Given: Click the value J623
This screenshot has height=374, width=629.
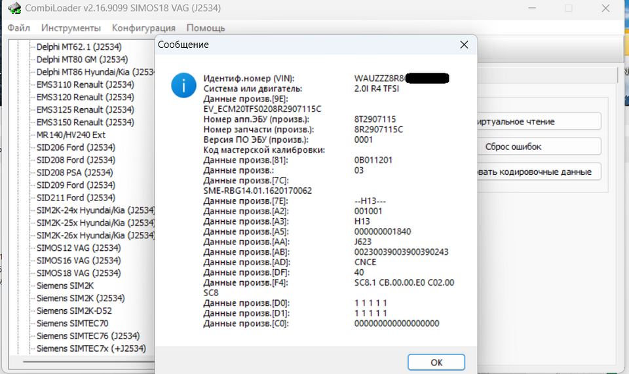Looking at the screenshot, I should pos(363,242).
